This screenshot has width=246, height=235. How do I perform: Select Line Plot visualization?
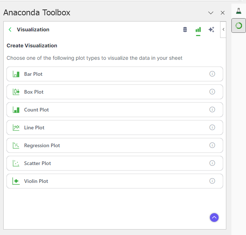(x=115, y=128)
